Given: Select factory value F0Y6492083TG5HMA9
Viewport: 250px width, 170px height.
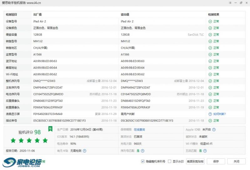Looking at the screenshot, I should point(48,114).
